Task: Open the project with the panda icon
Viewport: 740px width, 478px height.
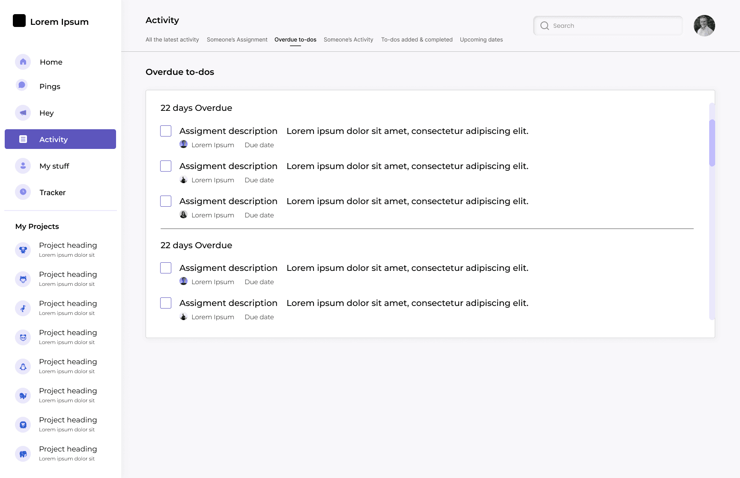Action: pyautogui.click(x=23, y=337)
